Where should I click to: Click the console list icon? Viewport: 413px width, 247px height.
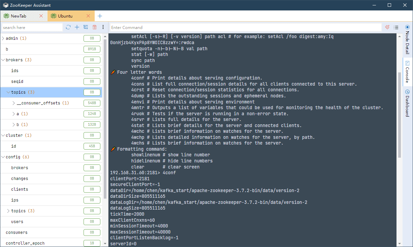(396, 27)
